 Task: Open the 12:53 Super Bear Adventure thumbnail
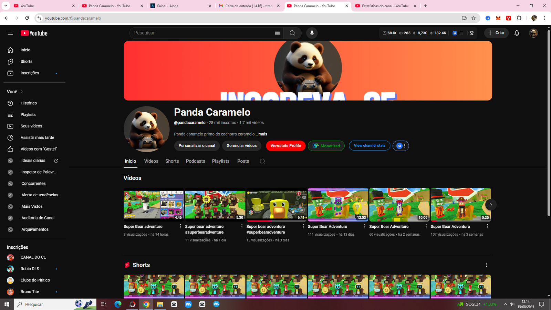(x=338, y=205)
